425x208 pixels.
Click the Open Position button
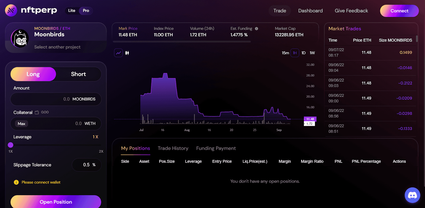56,202
